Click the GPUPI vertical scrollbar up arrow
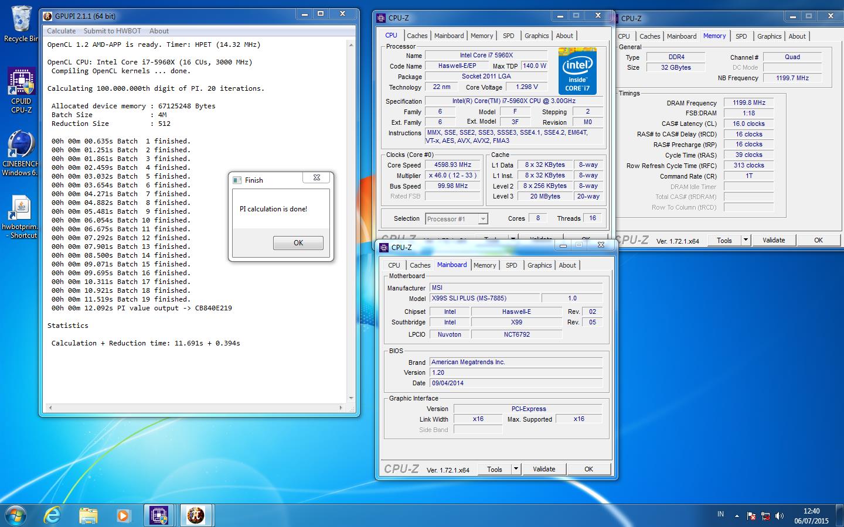844x527 pixels. 351,45
